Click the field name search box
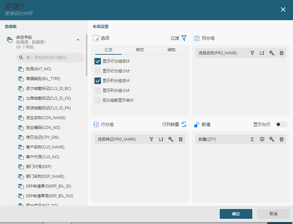 [50, 58]
